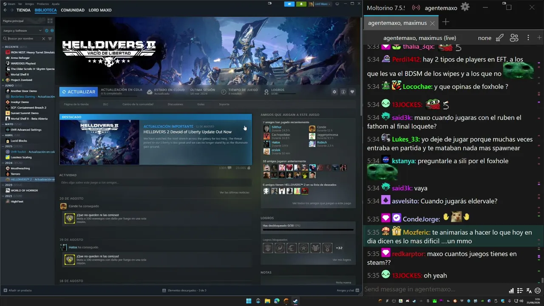
Task: Open Helldivers 2 game settings gear
Action: coord(334,92)
